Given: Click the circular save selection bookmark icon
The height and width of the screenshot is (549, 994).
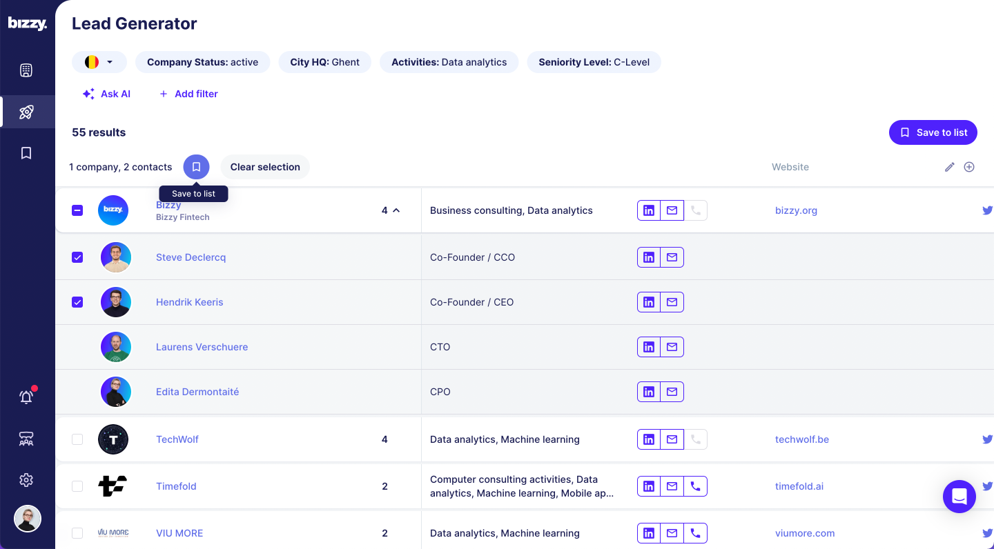Looking at the screenshot, I should pyautogui.click(x=196, y=167).
